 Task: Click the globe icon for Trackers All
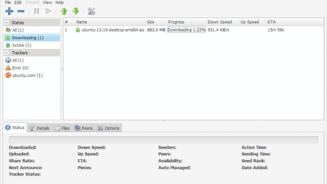pyautogui.click(x=8, y=60)
